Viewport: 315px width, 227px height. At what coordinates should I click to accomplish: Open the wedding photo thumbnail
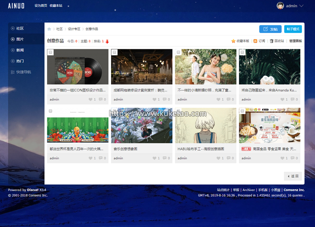[x=206, y=67]
